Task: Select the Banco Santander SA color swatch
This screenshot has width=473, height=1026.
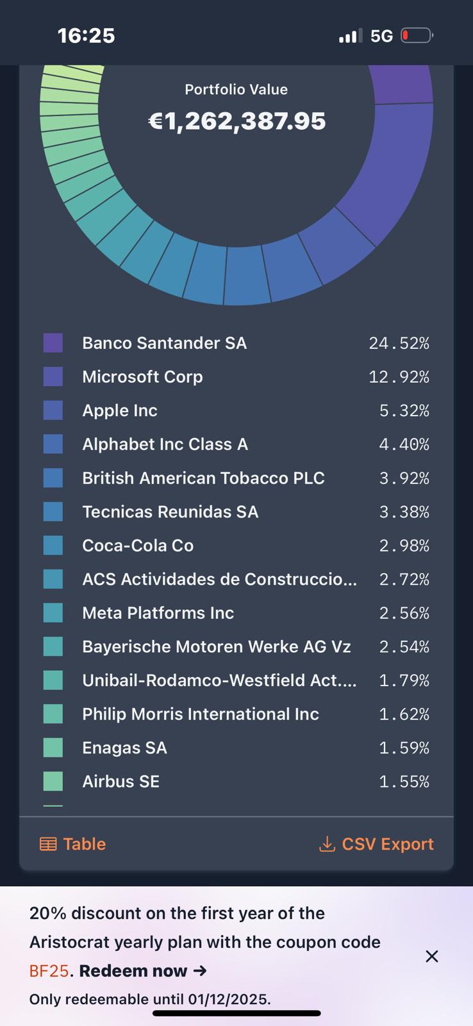Action: pyautogui.click(x=53, y=343)
